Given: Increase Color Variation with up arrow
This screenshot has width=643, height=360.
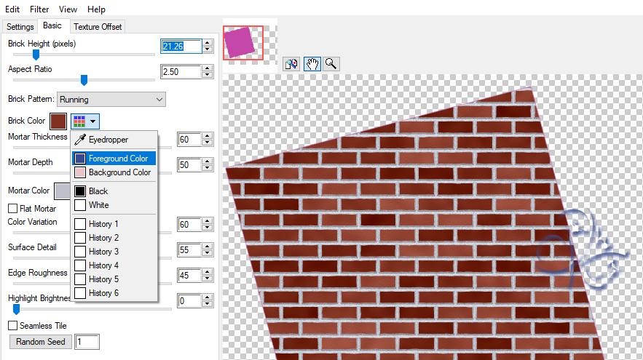Looking at the screenshot, I should point(208,221).
